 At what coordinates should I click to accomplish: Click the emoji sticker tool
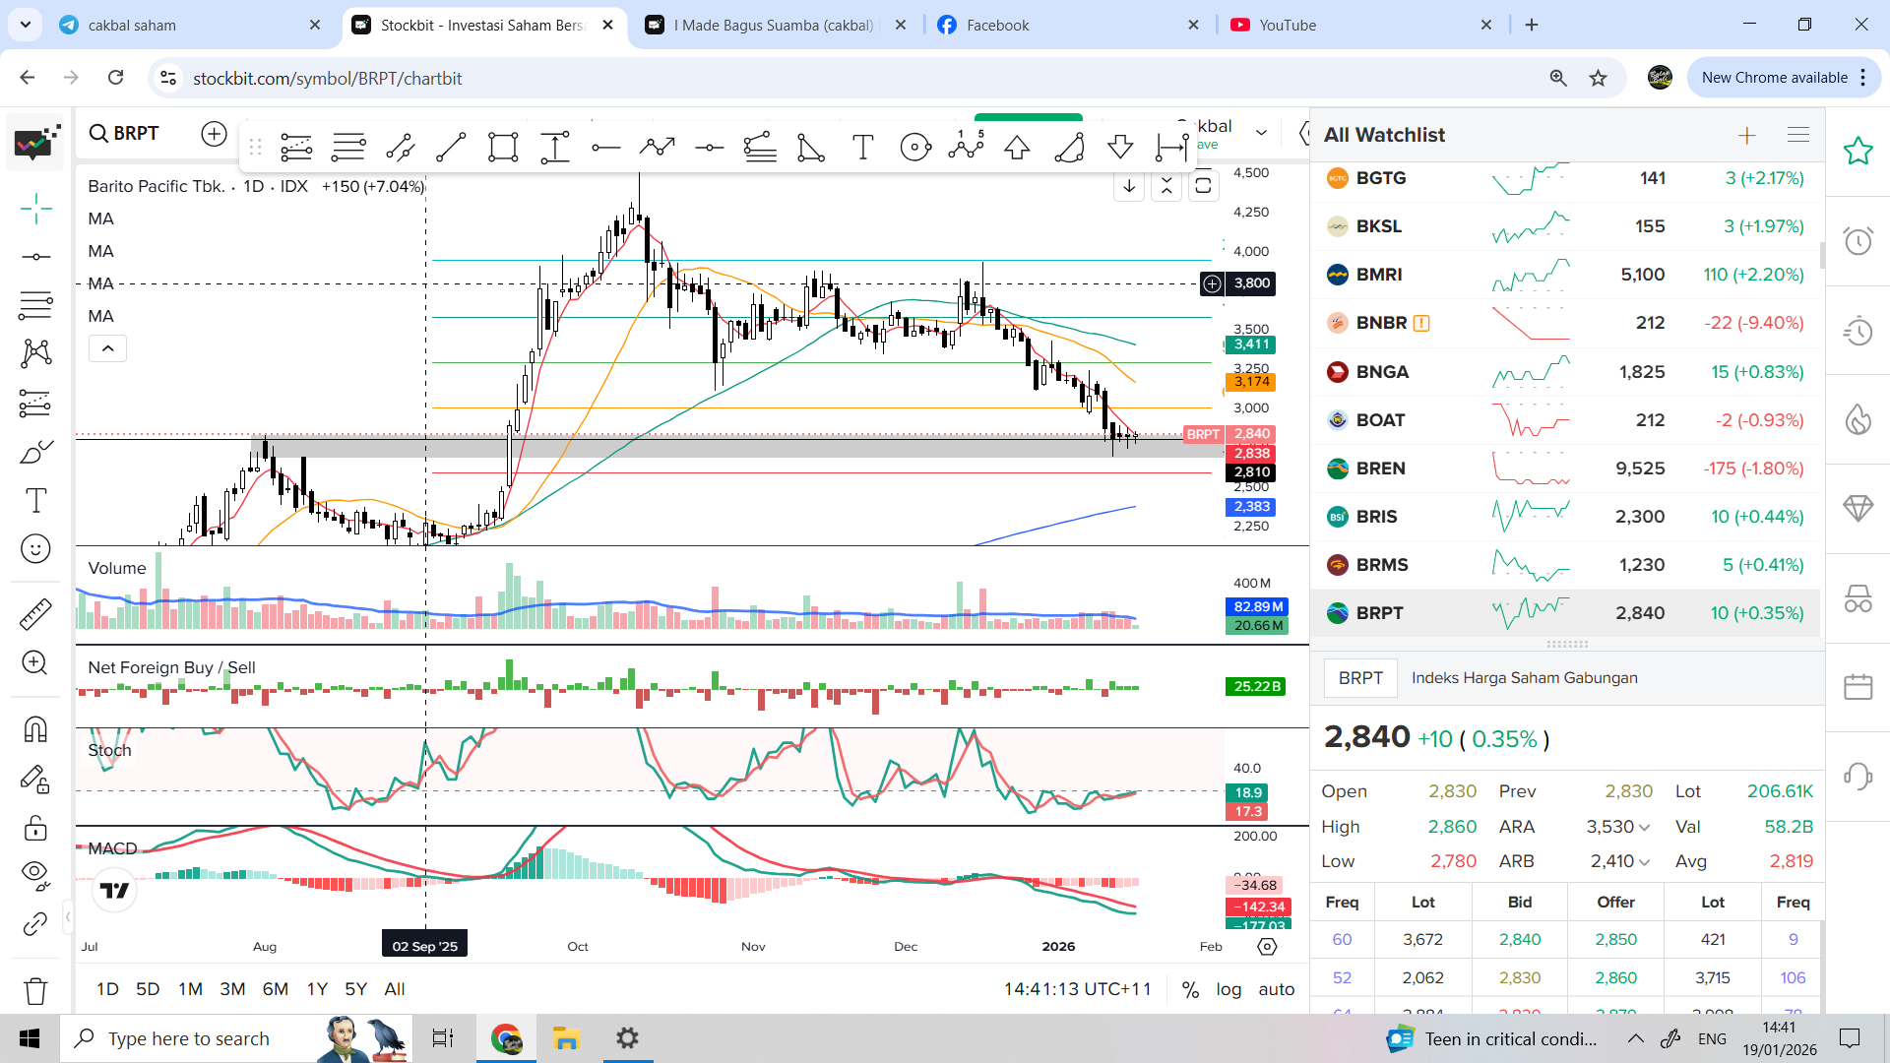pyautogui.click(x=35, y=549)
